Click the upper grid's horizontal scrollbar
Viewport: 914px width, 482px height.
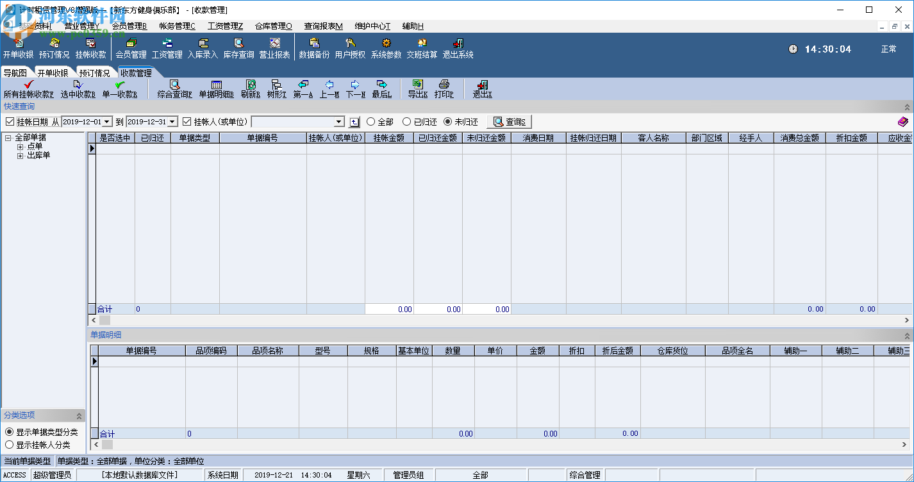[x=499, y=320]
